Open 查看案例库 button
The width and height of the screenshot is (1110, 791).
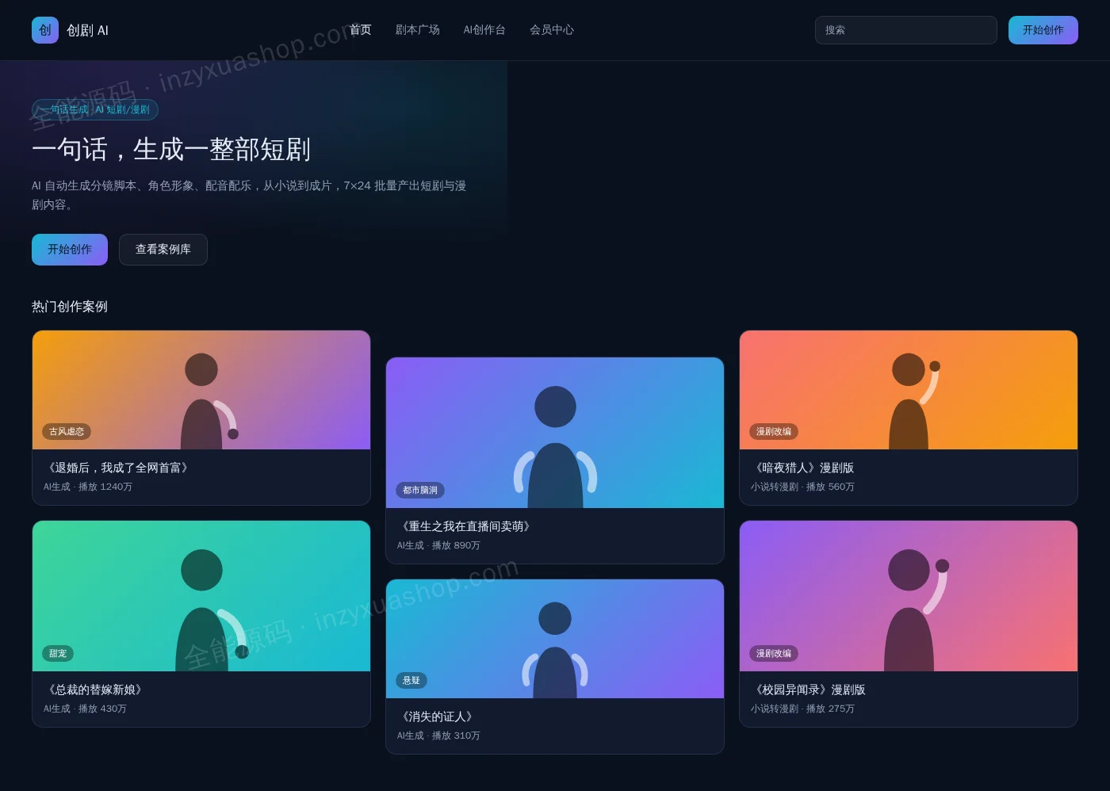[163, 250]
